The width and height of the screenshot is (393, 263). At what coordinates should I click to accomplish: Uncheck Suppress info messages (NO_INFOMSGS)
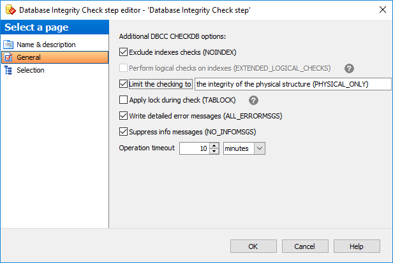123,132
